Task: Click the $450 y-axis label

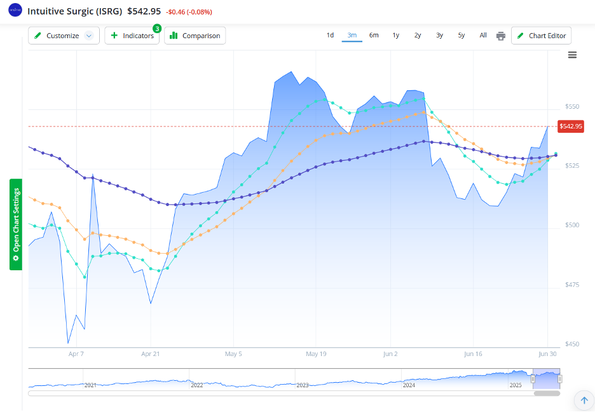Action: 572,344
